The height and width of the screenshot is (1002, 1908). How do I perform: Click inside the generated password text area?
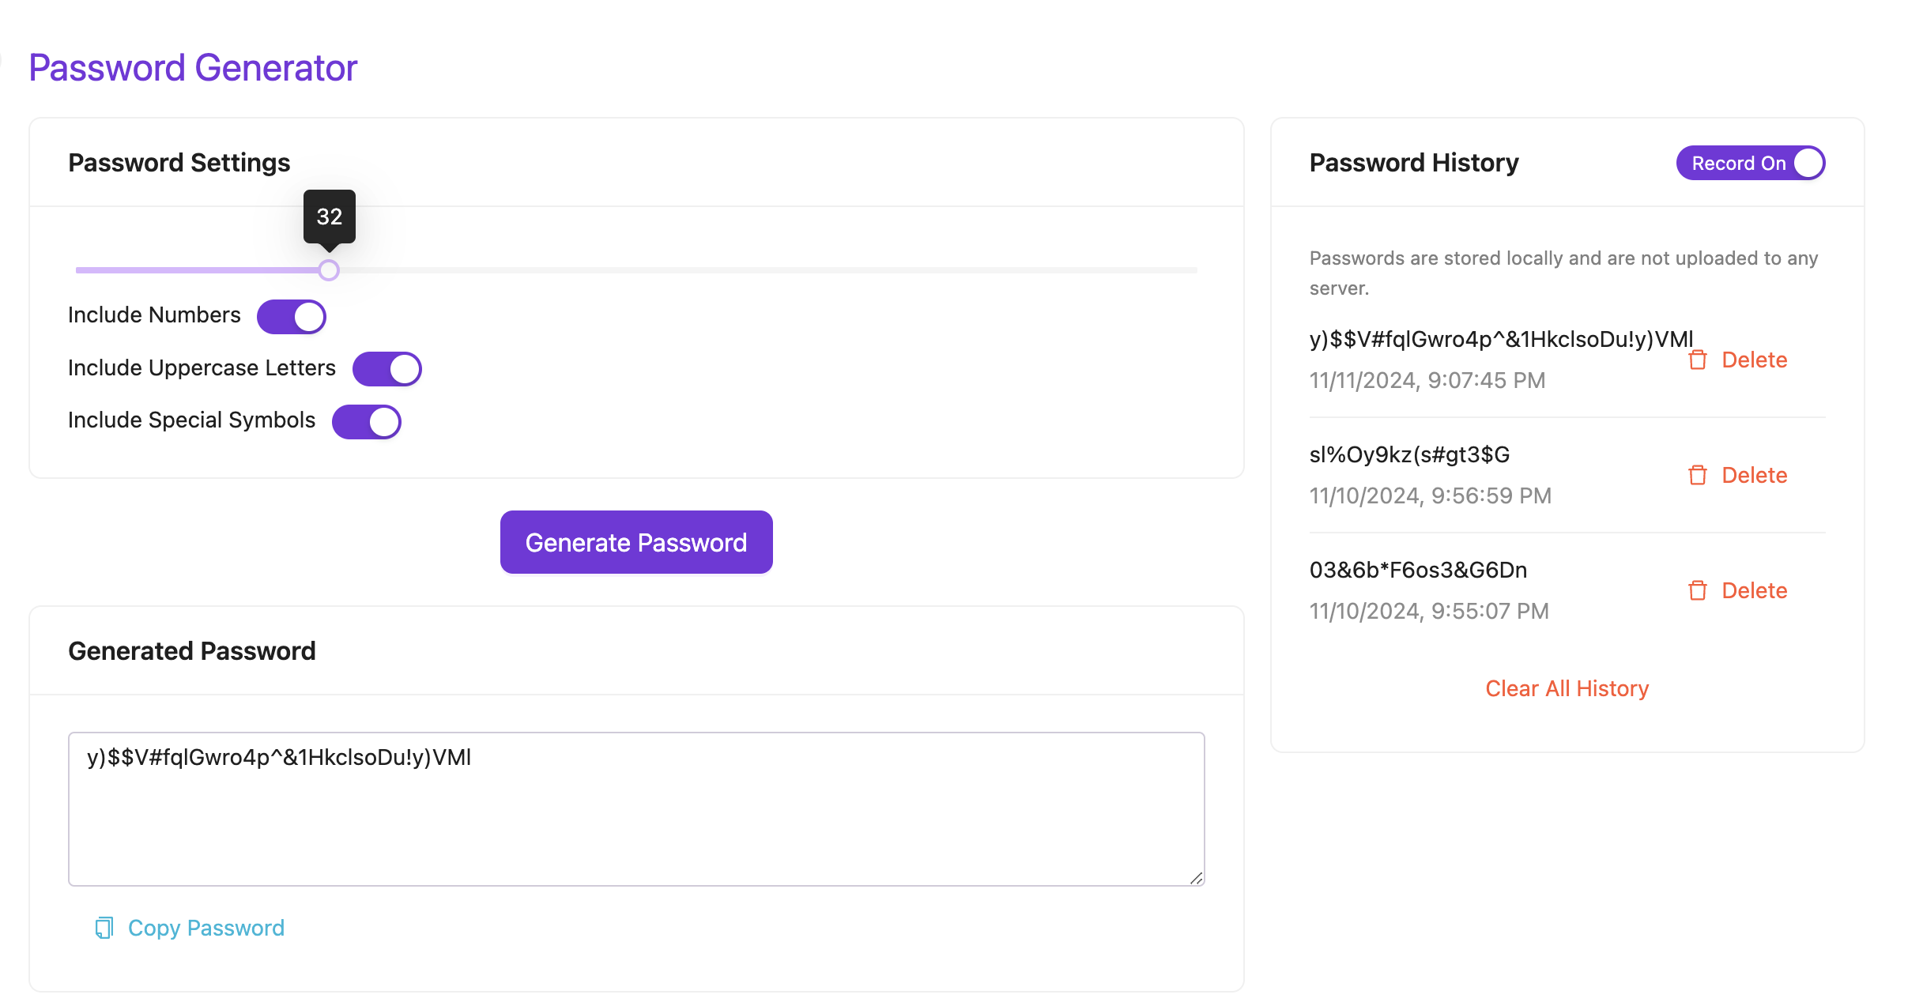pyautogui.click(x=636, y=808)
